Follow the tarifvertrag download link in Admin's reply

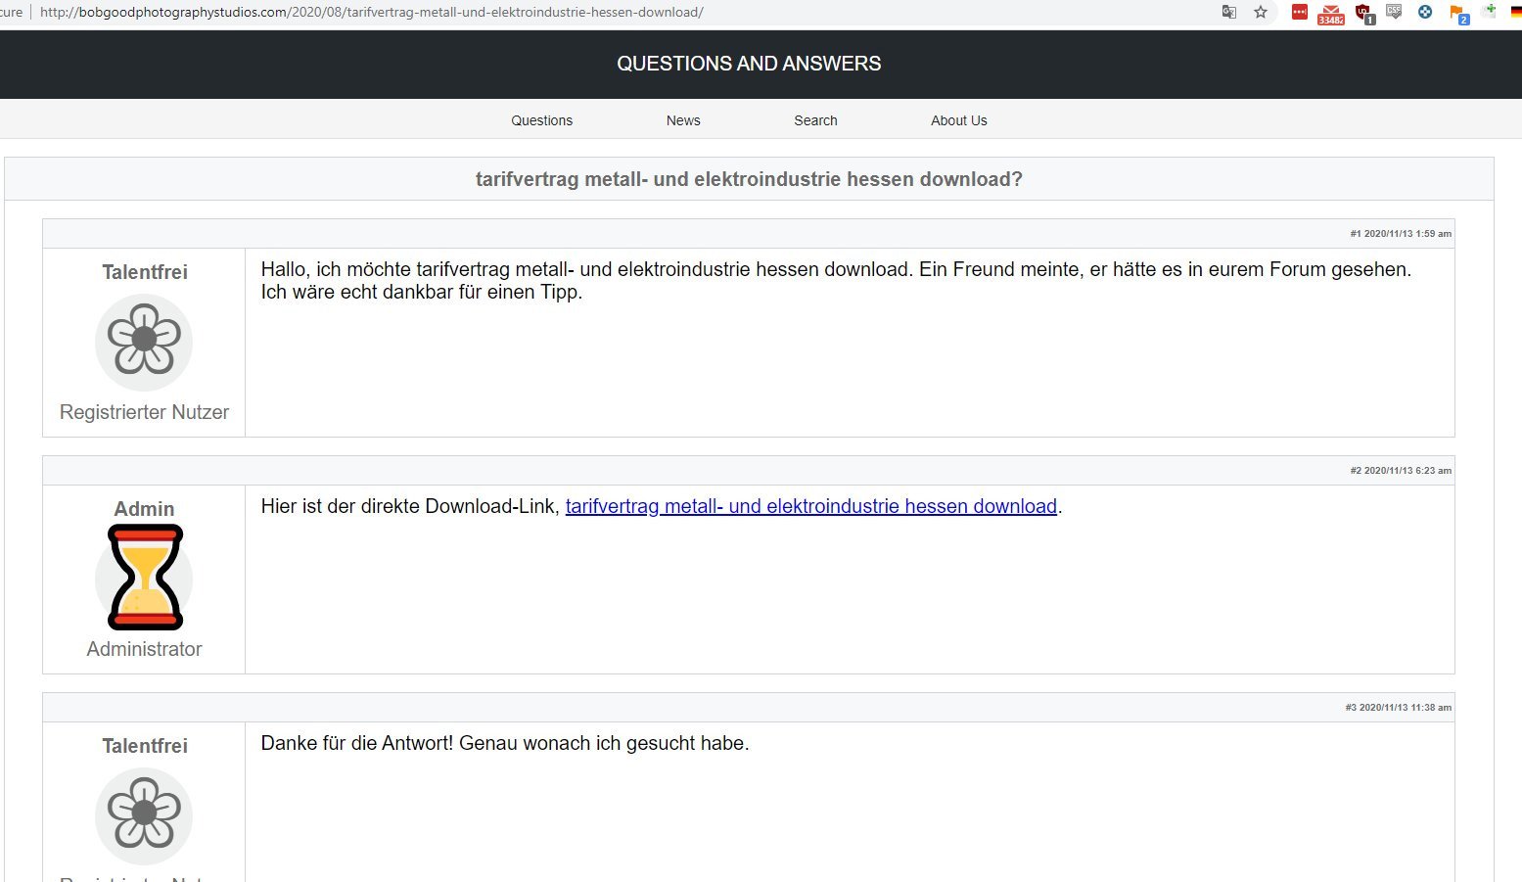810,506
